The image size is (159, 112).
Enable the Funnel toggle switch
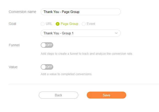coord(47,45)
